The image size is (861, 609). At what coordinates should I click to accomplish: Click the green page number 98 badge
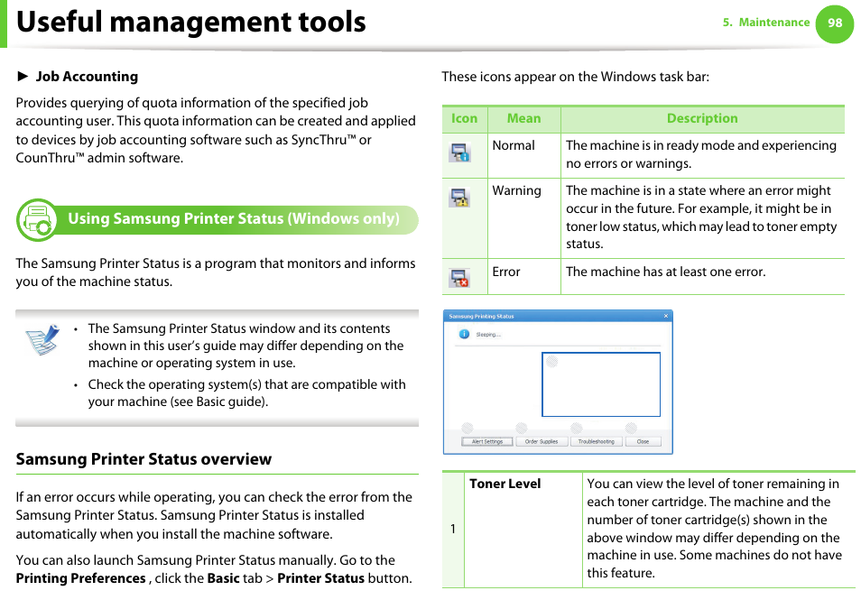(835, 23)
